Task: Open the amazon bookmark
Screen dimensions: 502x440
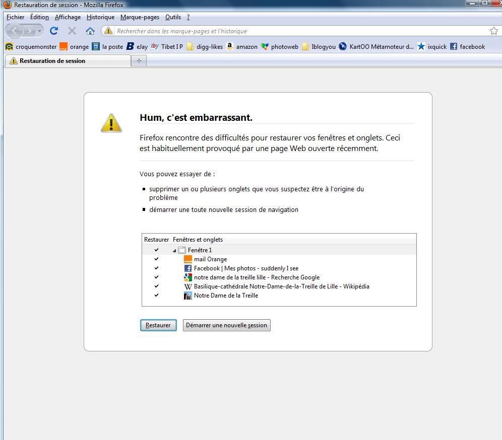Action: 242,47
